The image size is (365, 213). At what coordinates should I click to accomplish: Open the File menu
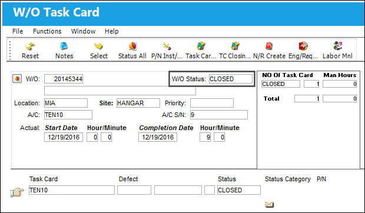click(18, 31)
